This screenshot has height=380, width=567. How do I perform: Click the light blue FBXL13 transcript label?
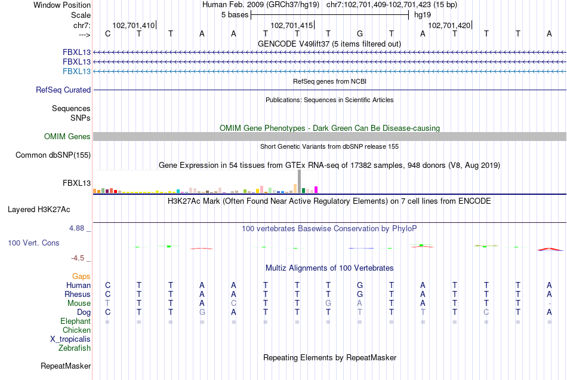coord(76,71)
